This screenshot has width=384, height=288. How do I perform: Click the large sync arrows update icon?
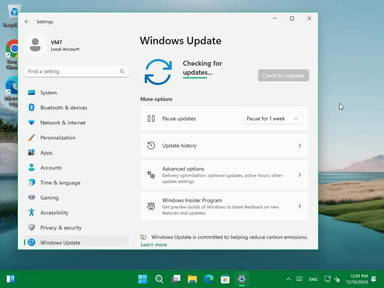click(158, 72)
